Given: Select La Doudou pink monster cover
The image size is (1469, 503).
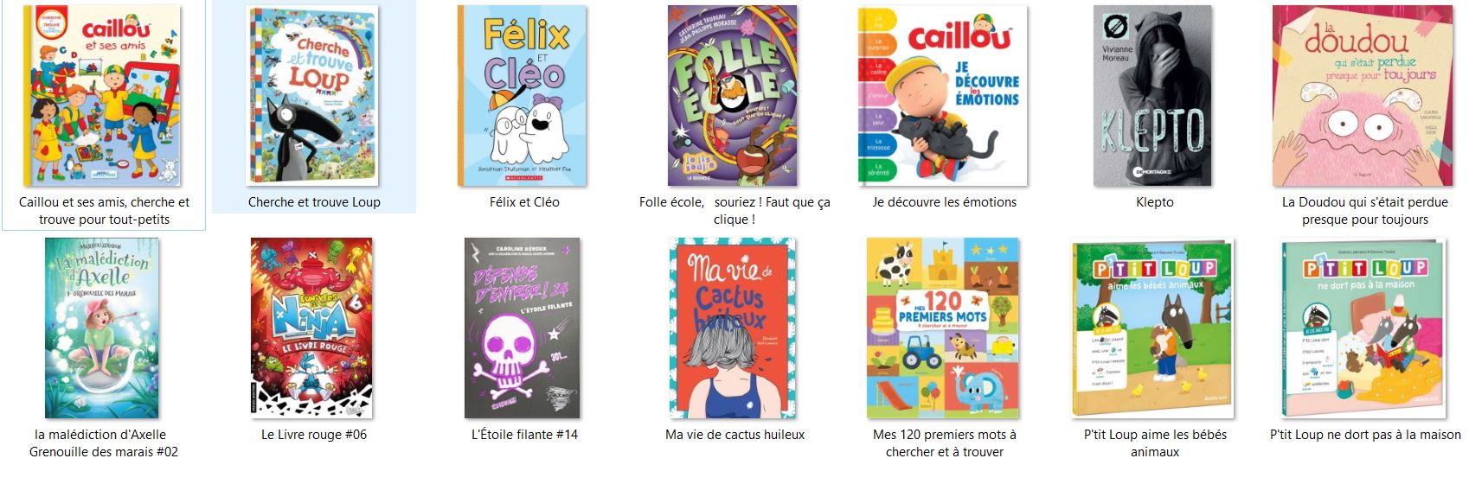Looking at the screenshot, I should pos(1363,96).
